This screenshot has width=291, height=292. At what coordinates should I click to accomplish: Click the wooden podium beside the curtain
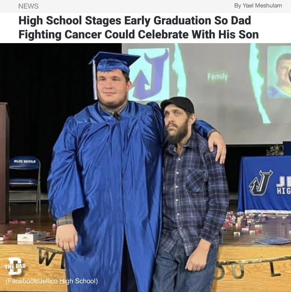(x=4, y=163)
